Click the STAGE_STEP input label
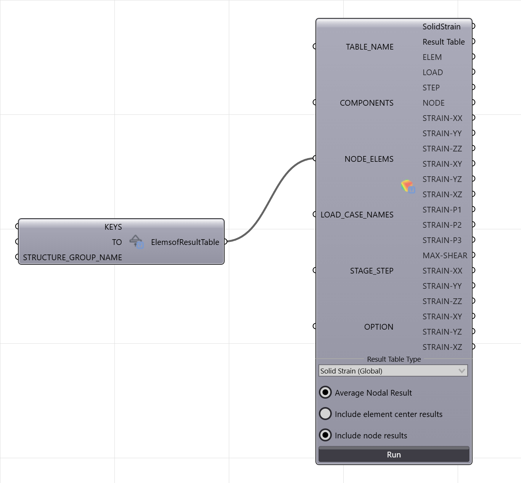Screen dimensions: 521x483 371,271
